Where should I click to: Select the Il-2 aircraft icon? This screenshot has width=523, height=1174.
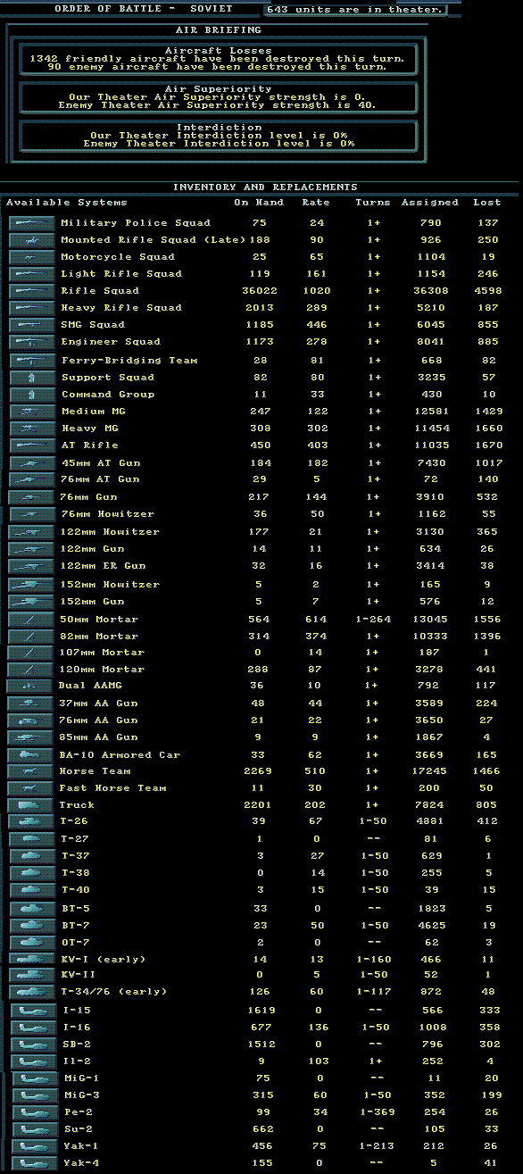click(33, 1062)
